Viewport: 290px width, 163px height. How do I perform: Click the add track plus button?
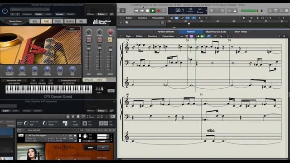pyautogui.click(x=121, y=23)
